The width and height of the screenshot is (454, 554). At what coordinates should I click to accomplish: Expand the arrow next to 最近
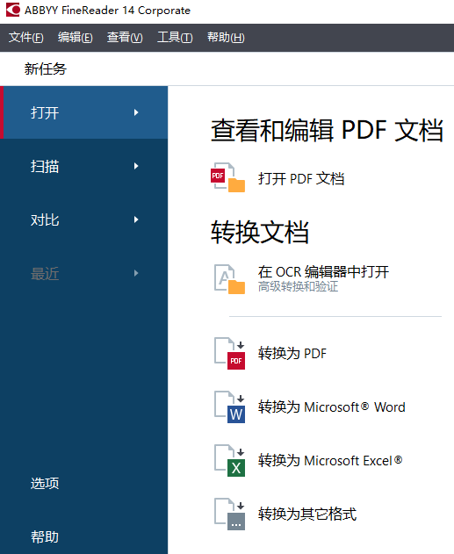[136, 273]
